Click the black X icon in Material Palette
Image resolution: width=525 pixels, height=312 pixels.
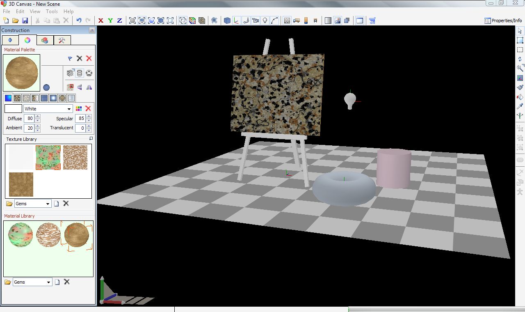[80, 59]
